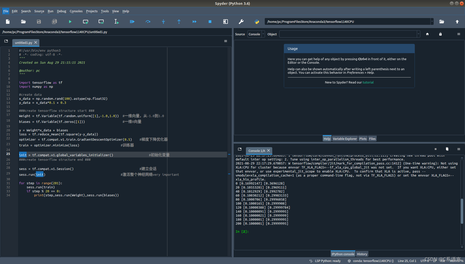Viewport: 465px width, 264px height.
Task: Change to parent directory arrow icon
Action: [457, 22]
